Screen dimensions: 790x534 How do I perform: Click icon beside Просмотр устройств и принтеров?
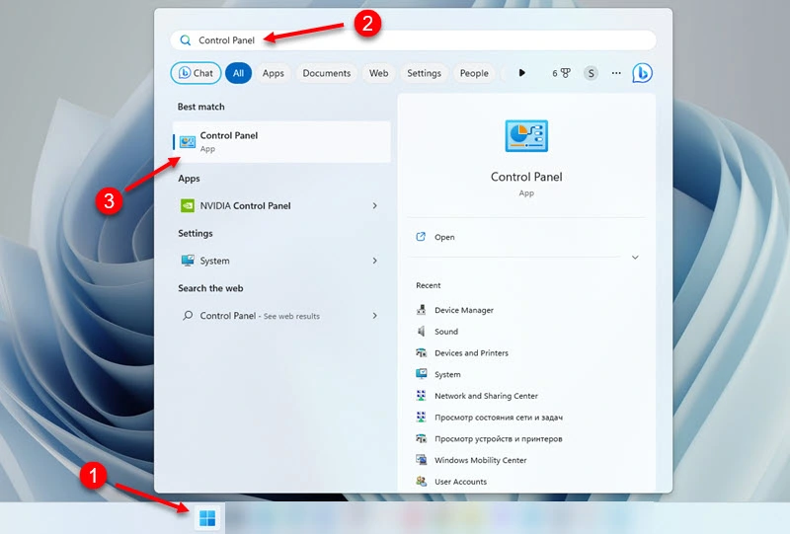pyautogui.click(x=422, y=438)
